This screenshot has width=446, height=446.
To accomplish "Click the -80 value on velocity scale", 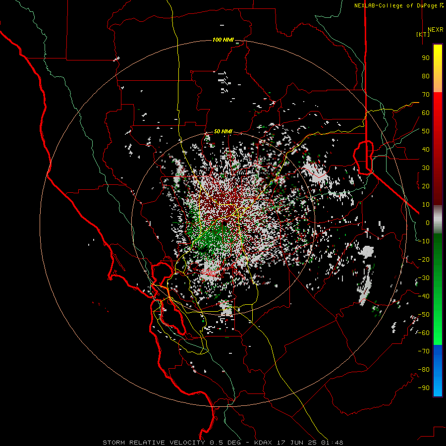I will tap(424, 370).
